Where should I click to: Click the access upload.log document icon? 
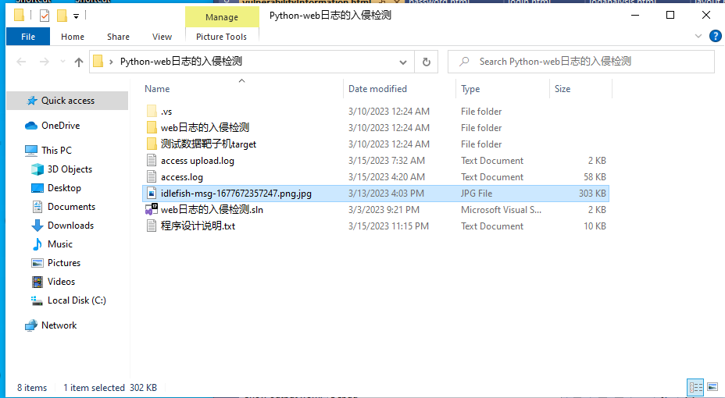pyautogui.click(x=152, y=160)
